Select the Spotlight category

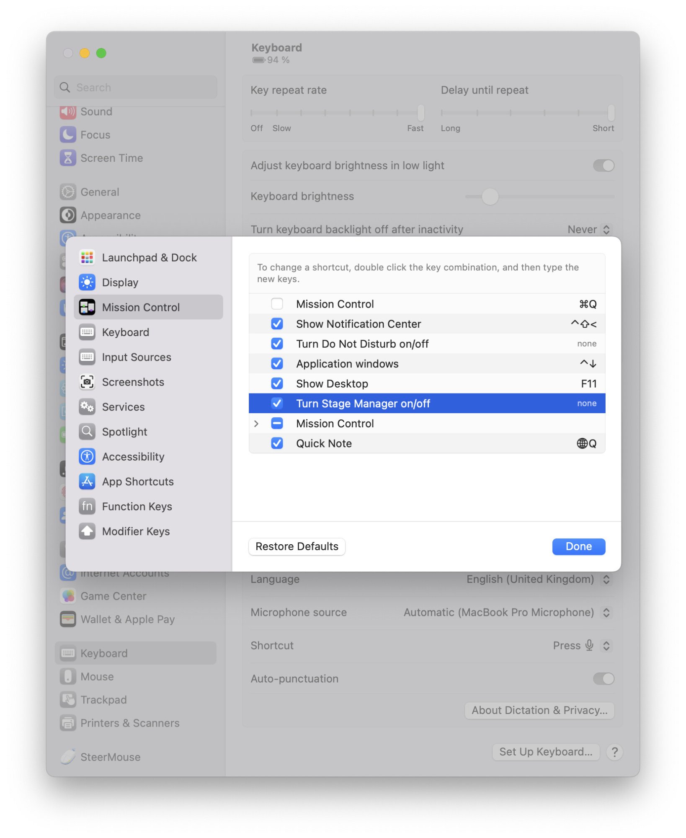click(148, 432)
